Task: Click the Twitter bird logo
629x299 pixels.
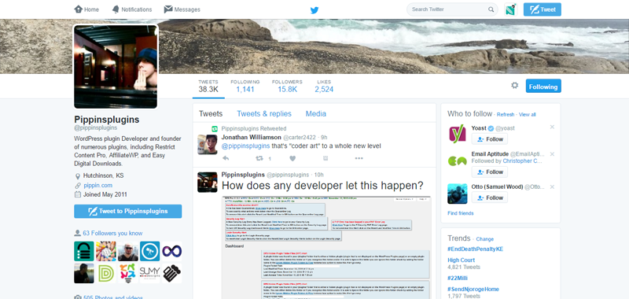Action: click(x=314, y=10)
